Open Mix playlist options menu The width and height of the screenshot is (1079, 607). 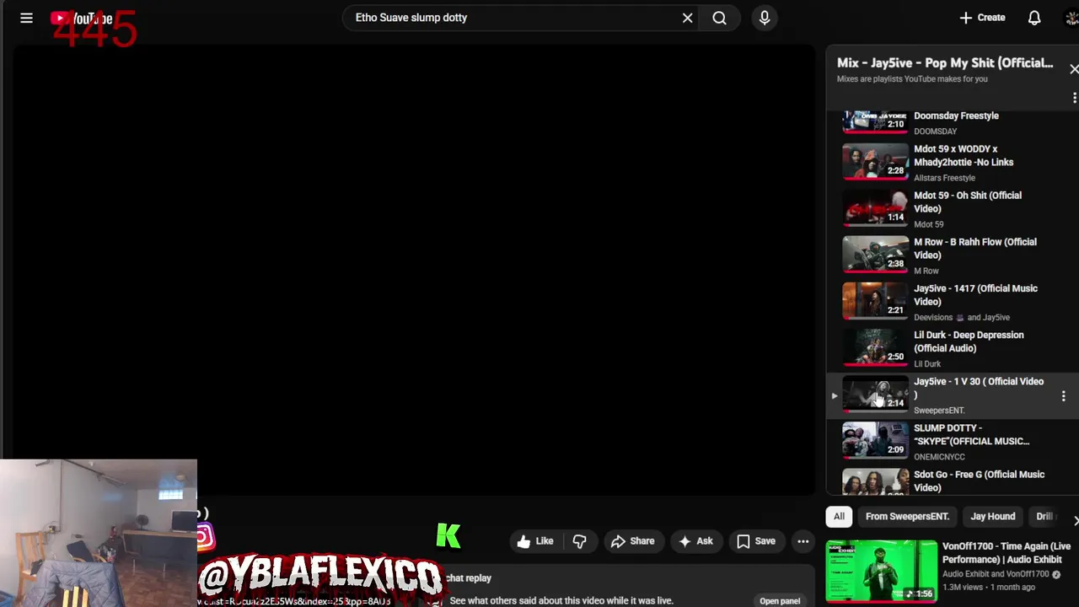(x=1074, y=98)
